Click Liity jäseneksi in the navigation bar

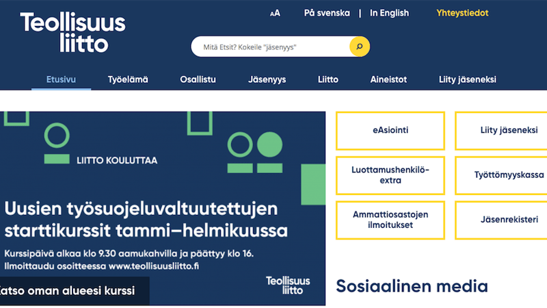pos(468,79)
